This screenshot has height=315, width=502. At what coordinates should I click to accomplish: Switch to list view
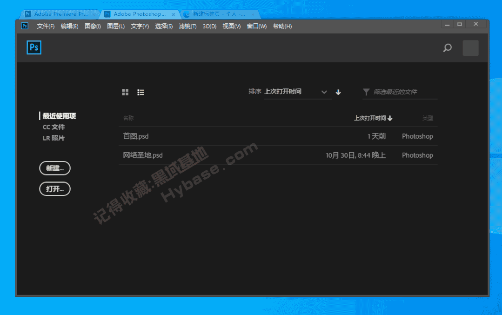click(141, 92)
